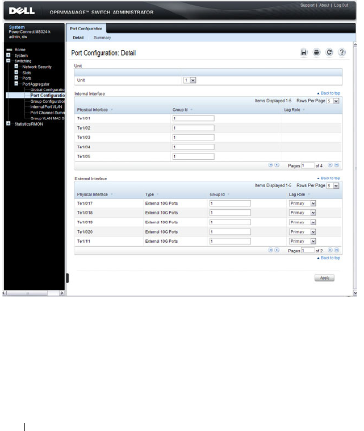Click Group Id field for Te1/0/1
The image size is (364, 431).
193,118
